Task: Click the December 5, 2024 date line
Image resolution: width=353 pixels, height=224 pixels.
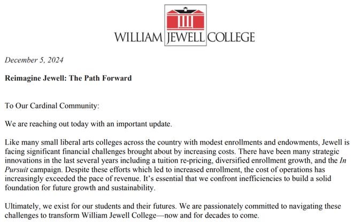Action: [x=34, y=60]
